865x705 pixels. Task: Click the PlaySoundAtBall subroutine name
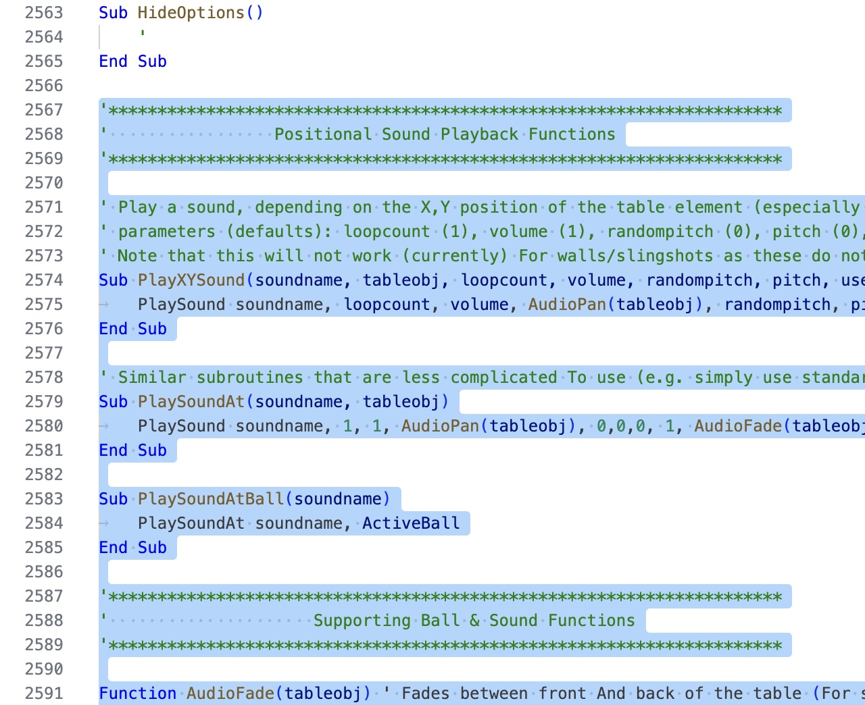click(211, 499)
